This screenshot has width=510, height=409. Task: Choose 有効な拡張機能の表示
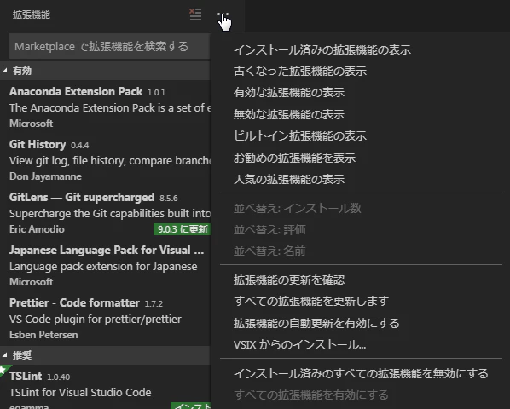coord(361,93)
